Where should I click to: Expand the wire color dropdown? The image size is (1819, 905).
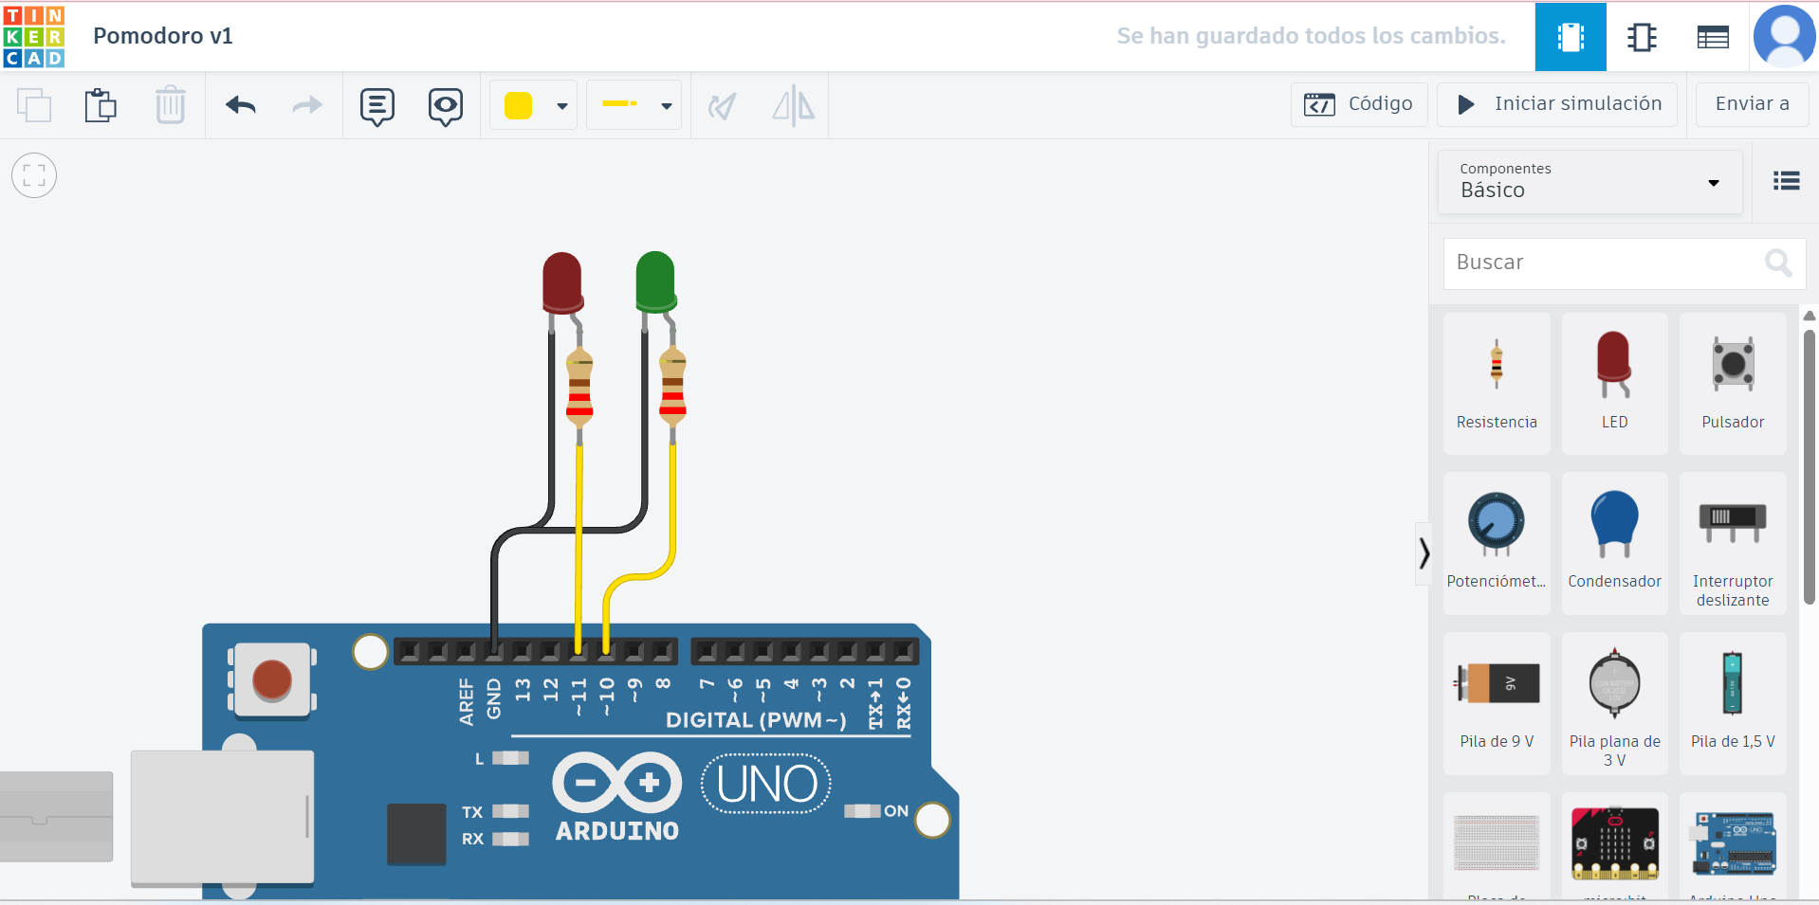[x=561, y=106]
